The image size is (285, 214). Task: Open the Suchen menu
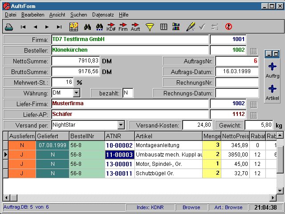pyautogui.click(x=79, y=15)
